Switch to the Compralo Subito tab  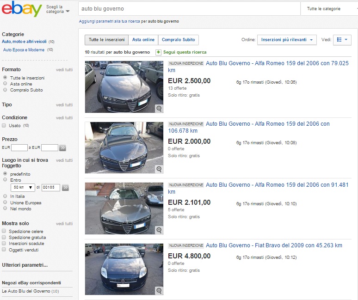click(x=179, y=40)
